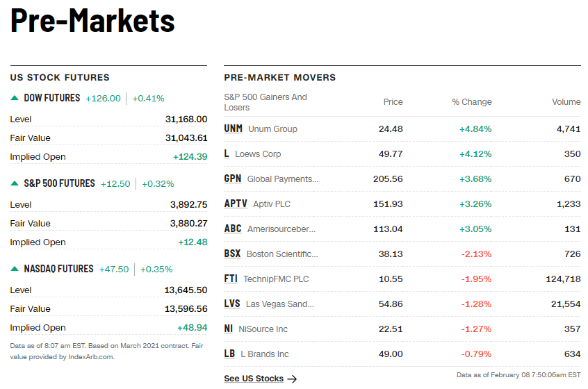
Task: Click the green arrow beside Dow Futures
Action: [x=15, y=99]
